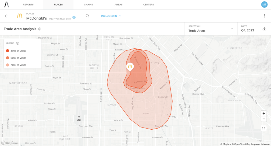Screen dimensions: 271x146
Task: Go to the Areas tab
Action: click(x=118, y=4)
